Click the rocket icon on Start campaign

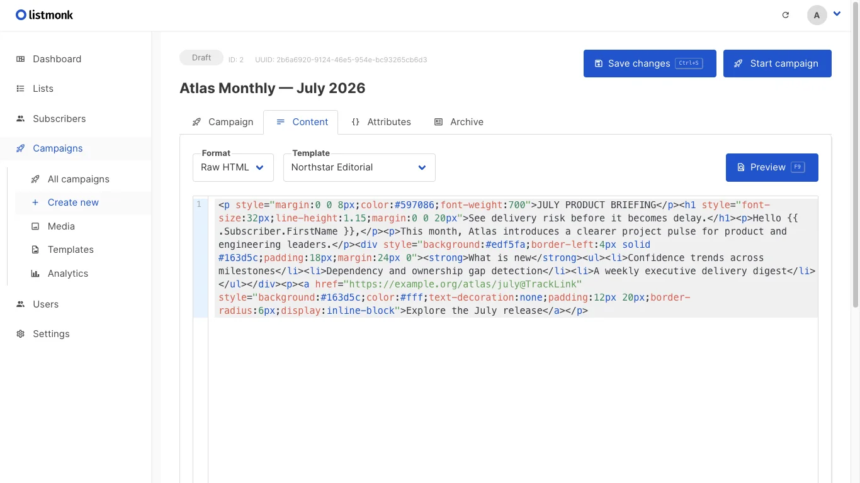click(x=738, y=64)
